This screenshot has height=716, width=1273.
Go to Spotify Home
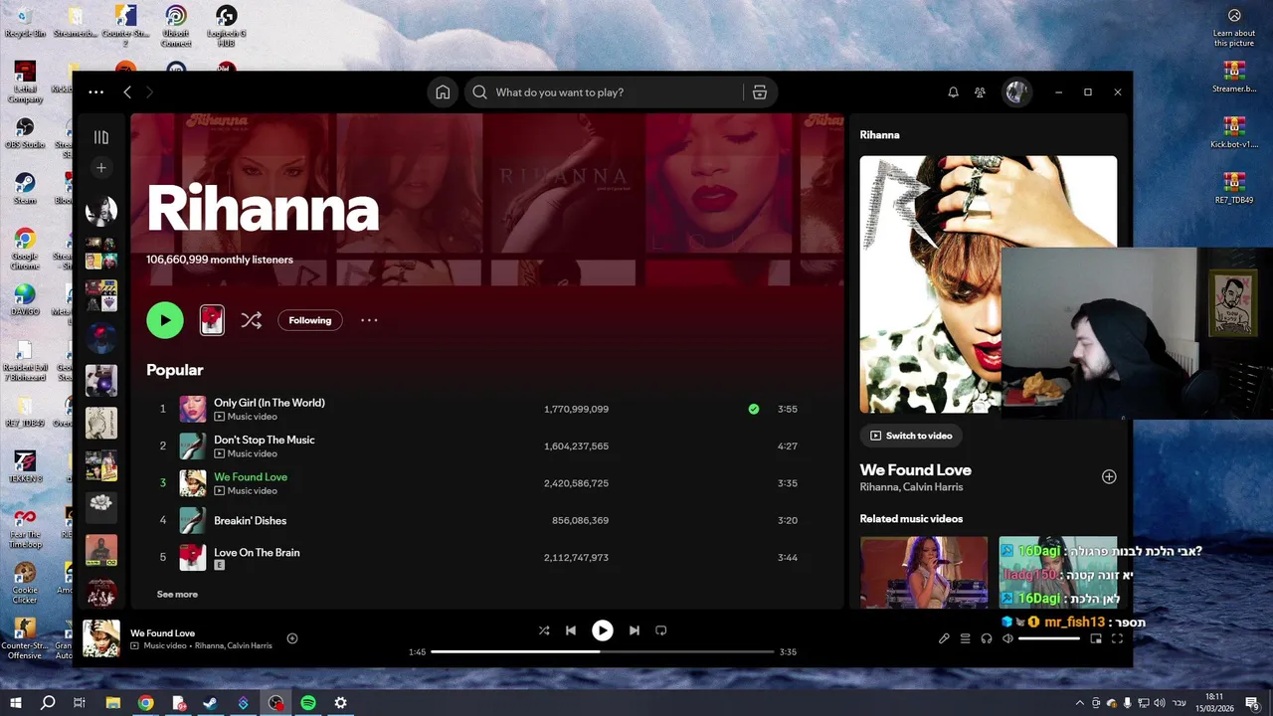(443, 92)
